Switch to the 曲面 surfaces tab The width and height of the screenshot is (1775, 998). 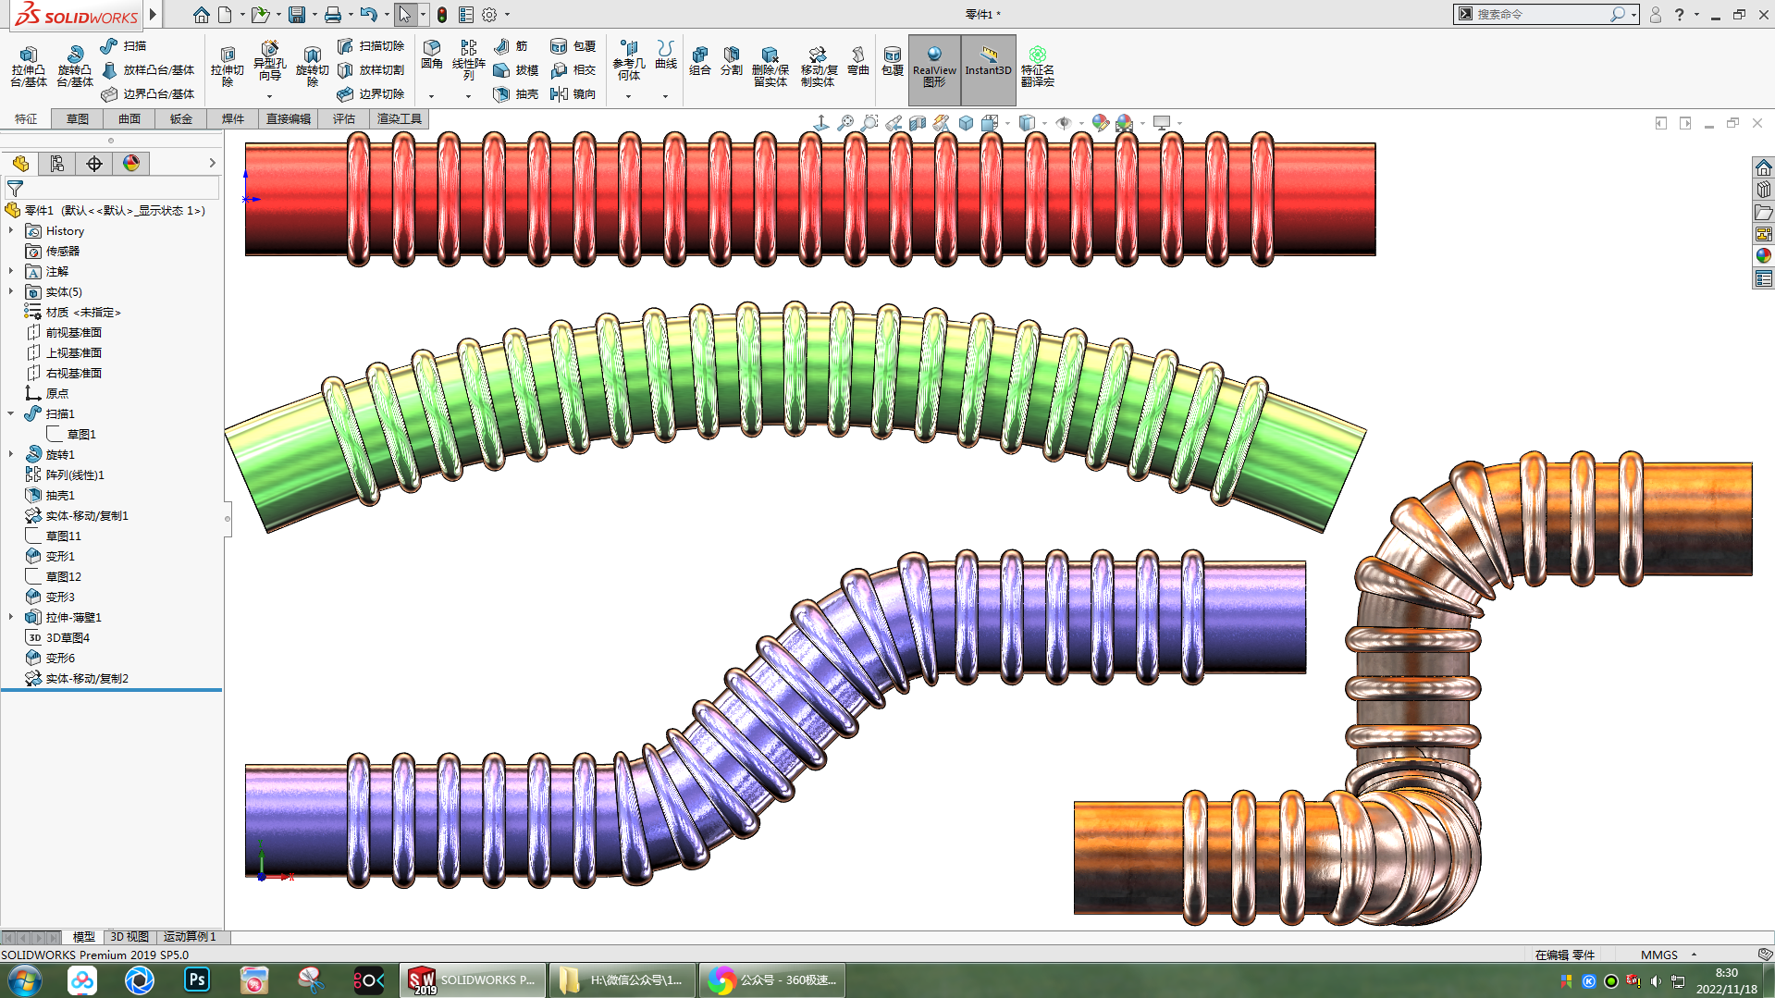tap(129, 118)
